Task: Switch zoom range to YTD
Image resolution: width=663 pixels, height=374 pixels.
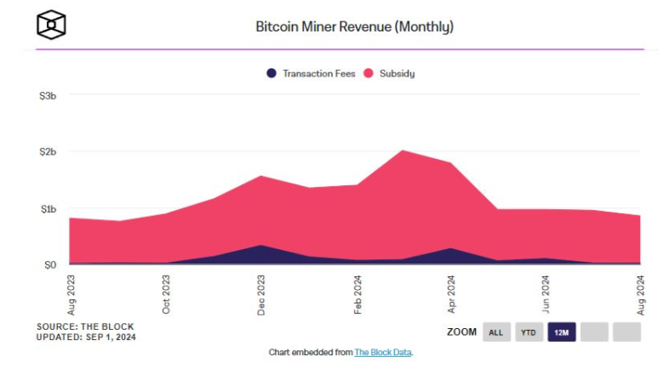Action: (529, 332)
